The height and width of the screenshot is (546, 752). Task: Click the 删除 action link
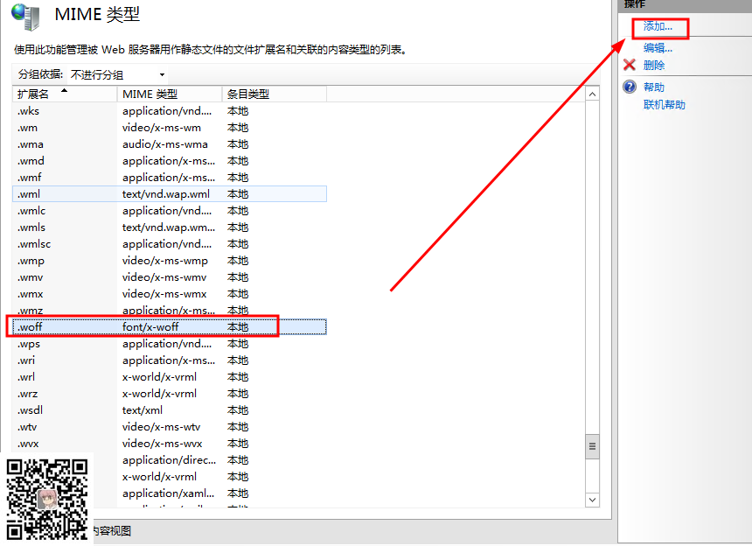tap(654, 66)
